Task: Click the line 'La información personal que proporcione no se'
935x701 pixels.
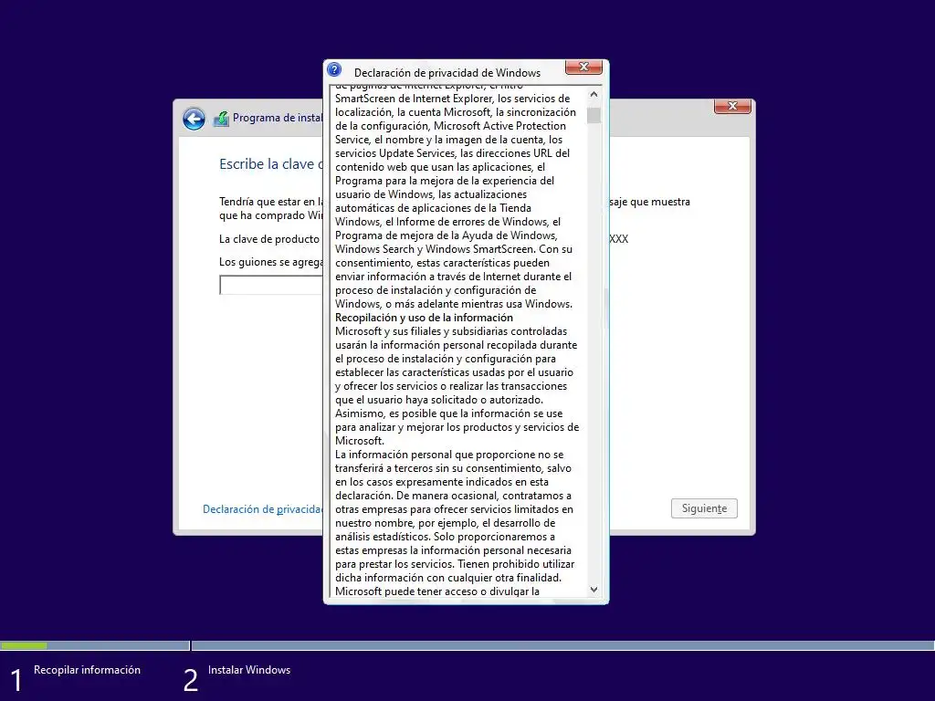Action: tap(449, 455)
